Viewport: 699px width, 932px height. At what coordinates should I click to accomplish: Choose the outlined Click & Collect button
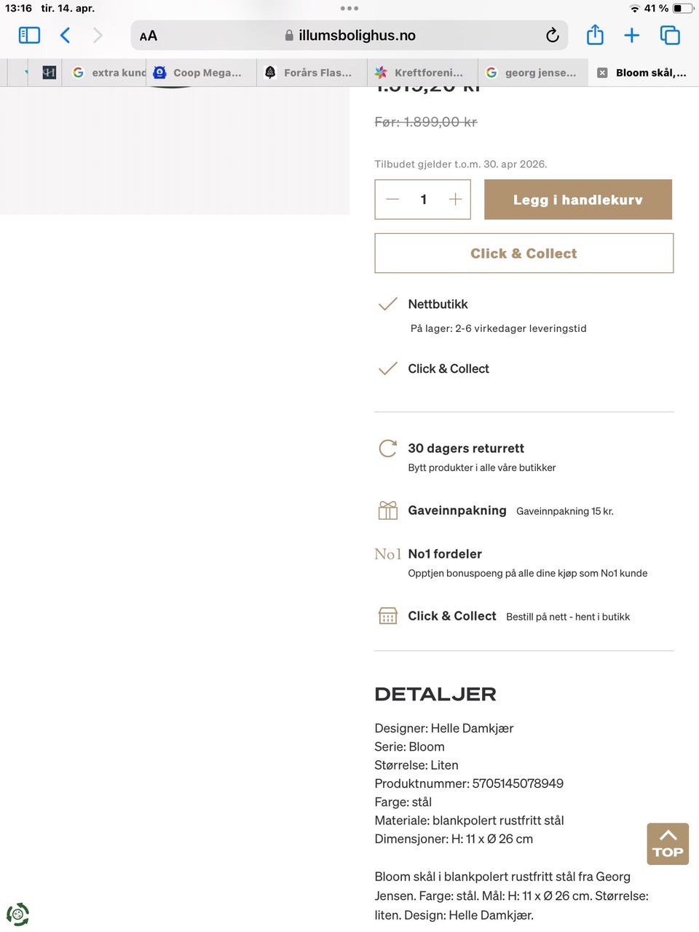(x=524, y=253)
